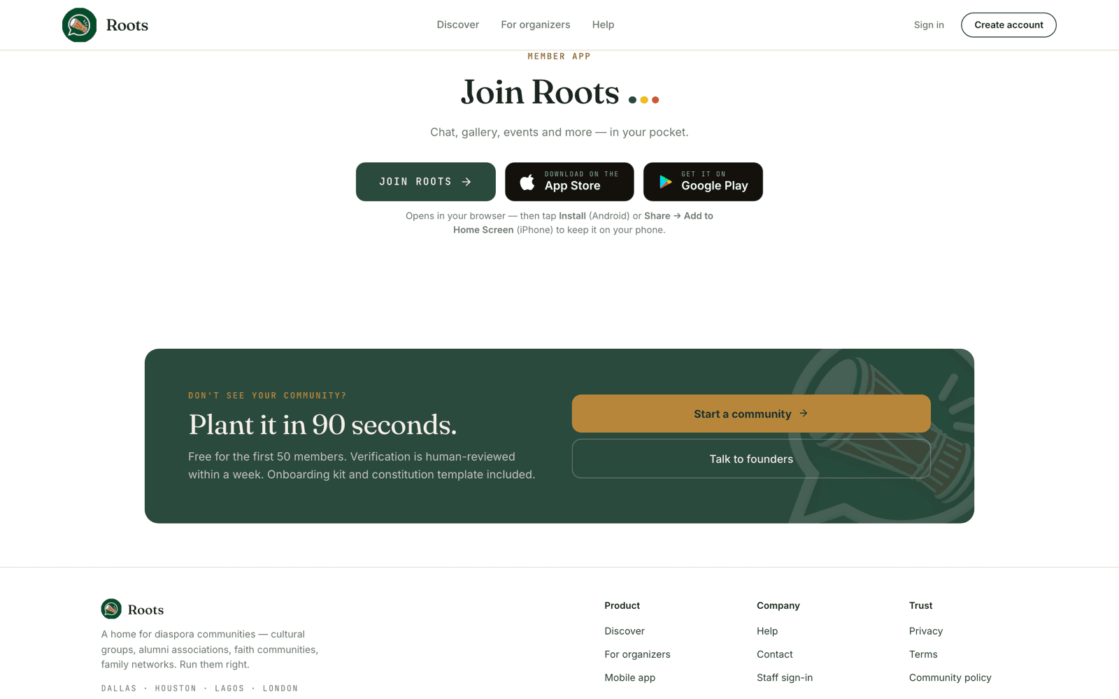Click the 'Trust' footer column heading
The image size is (1119, 699).
coord(921,605)
